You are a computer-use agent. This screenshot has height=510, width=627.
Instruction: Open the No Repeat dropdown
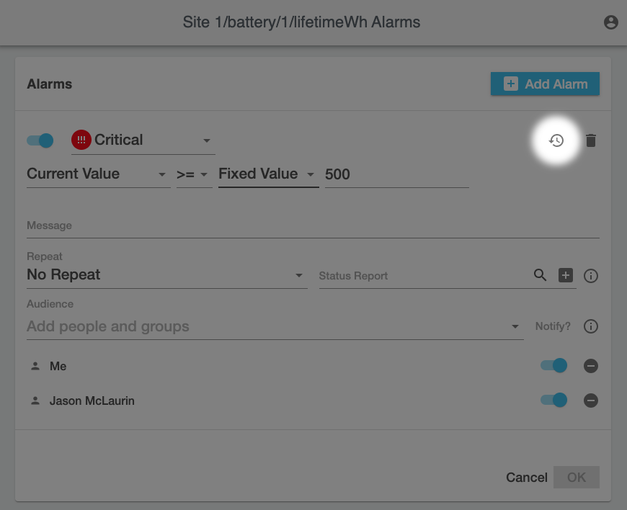coord(166,275)
